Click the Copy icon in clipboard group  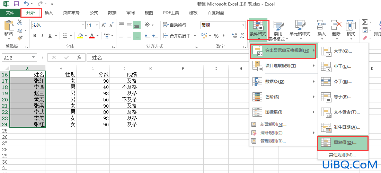[x=19, y=30]
